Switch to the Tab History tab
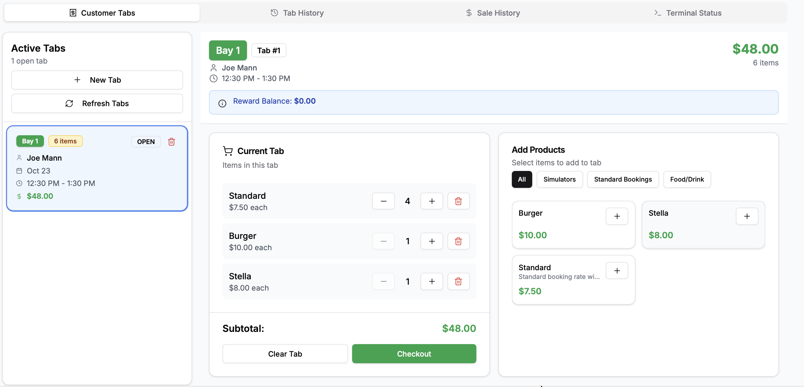This screenshot has height=387, width=804. [297, 13]
